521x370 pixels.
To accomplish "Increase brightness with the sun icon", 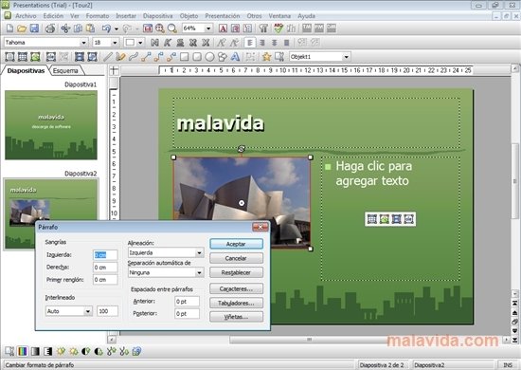I will [x=61, y=351].
